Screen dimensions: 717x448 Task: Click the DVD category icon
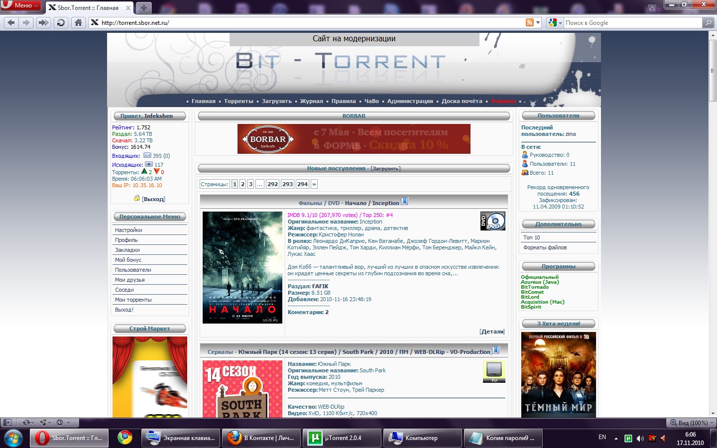(493, 221)
